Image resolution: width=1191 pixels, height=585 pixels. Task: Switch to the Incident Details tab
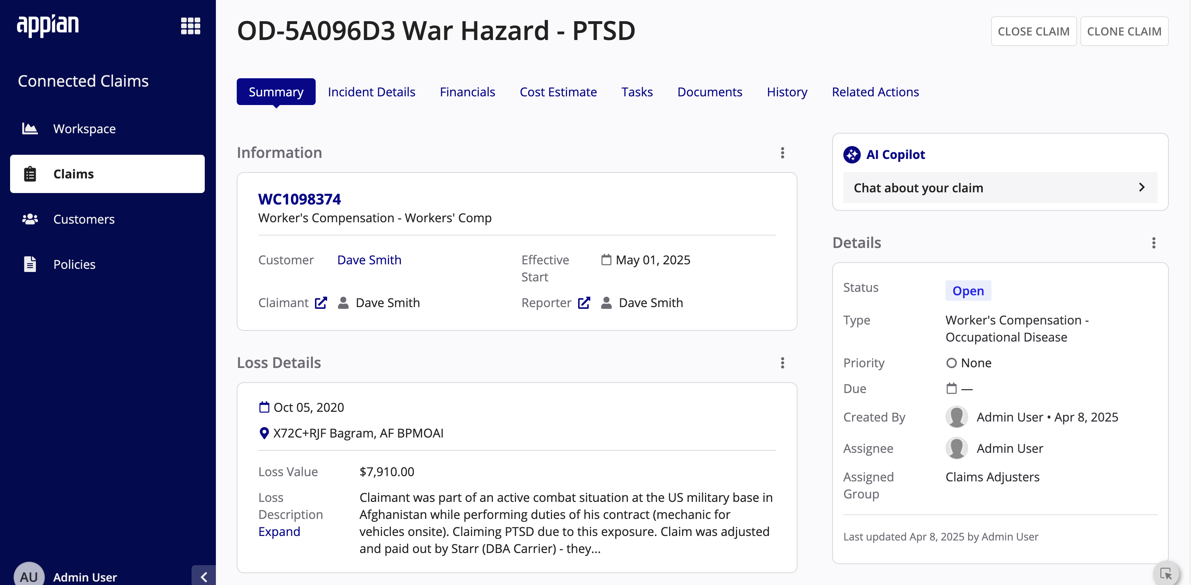[372, 92]
